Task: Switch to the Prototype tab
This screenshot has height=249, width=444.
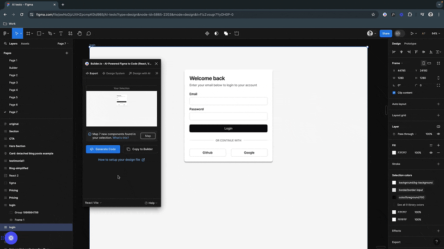Action: (x=410, y=44)
